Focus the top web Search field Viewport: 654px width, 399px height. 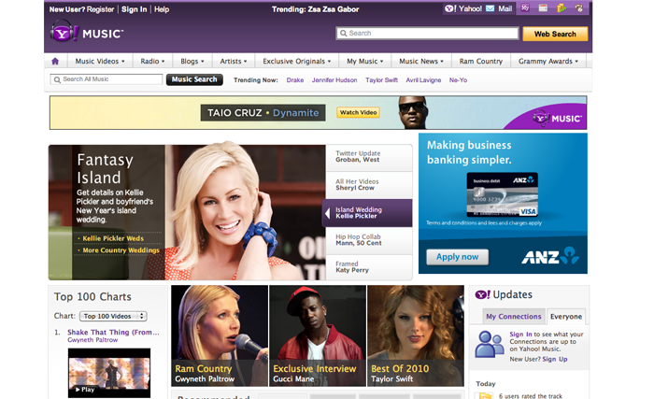[427, 33]
